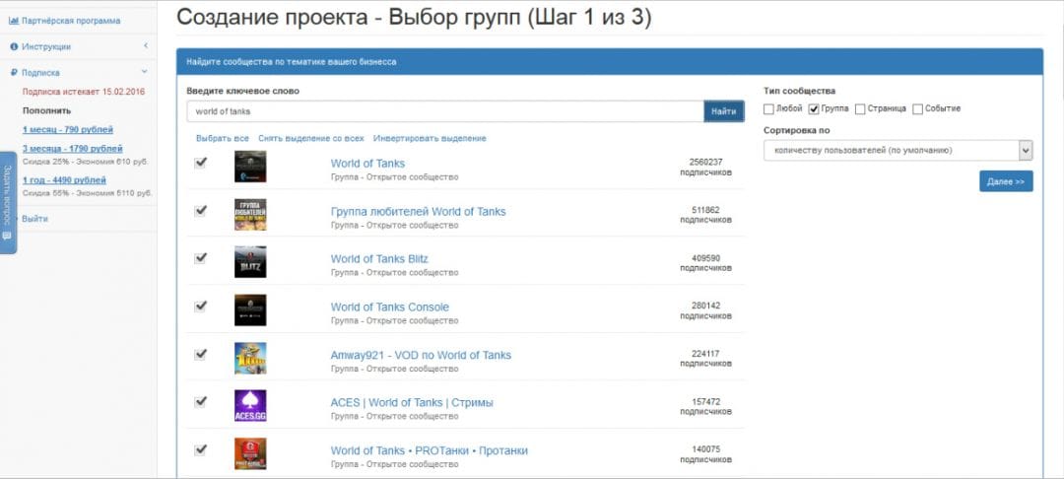Open the World of Tanks group link

coord(367,164)
